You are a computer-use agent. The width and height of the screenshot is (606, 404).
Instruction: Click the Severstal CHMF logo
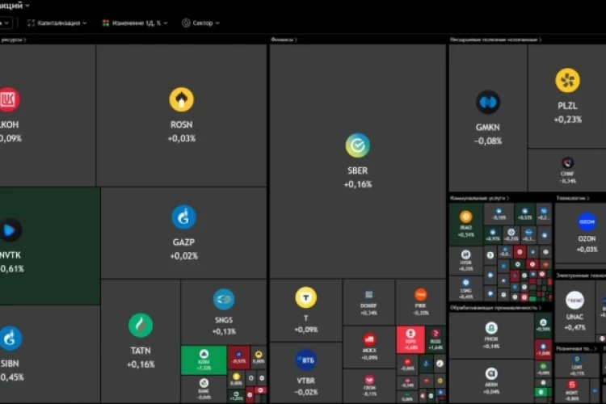point(567,162)
